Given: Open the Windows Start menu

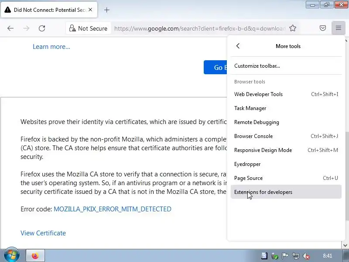Looking at the screenshot, I should (12, 255).
